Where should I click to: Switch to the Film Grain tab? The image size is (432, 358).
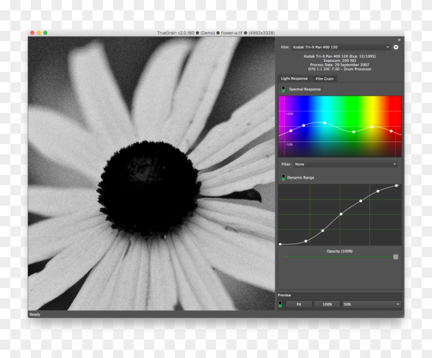325,79
